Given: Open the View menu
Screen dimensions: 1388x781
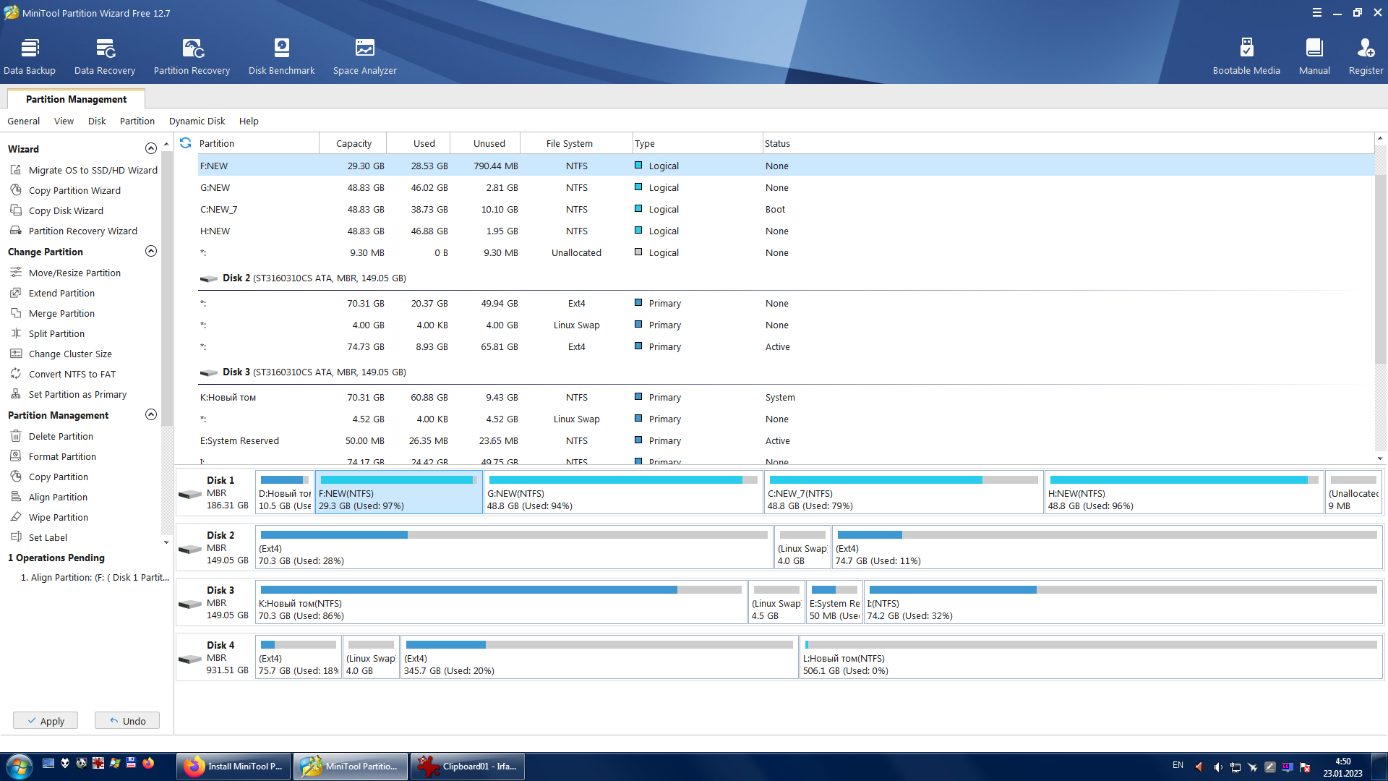Looking at the screenshot, I should pyautogui.click(x=64, y=121).
